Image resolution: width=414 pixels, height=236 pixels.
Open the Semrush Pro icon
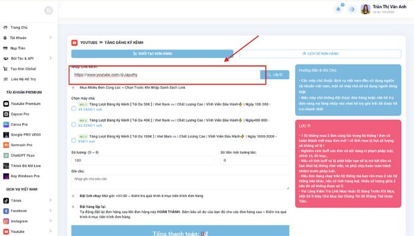coord(6,145)
